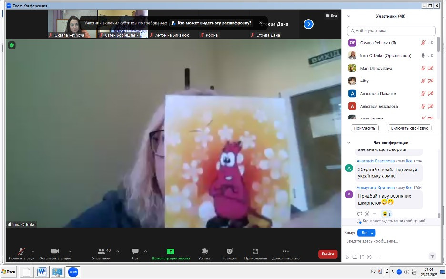
Task: Select Oksana Petinova video thumbnail
Action: click(72, 24)
